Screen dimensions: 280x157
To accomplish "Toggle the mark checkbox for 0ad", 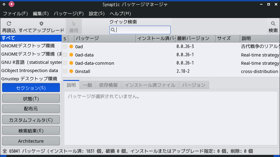I will [x=65, y=46].
